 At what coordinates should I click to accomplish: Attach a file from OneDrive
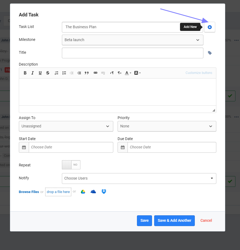click(x=93, y=192)
